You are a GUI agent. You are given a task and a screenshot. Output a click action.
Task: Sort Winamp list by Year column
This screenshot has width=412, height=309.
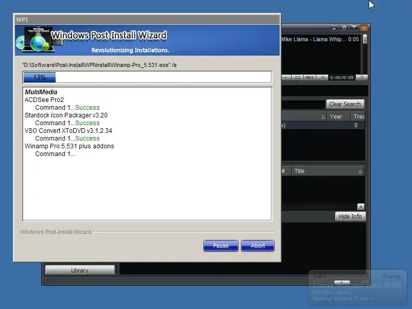pos(339,116)
